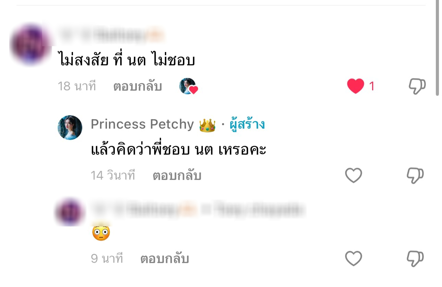The height and width of the screenshot is (287, 442).
Task: Open Princess Petchy's profile picture
Action: [70, 128]
